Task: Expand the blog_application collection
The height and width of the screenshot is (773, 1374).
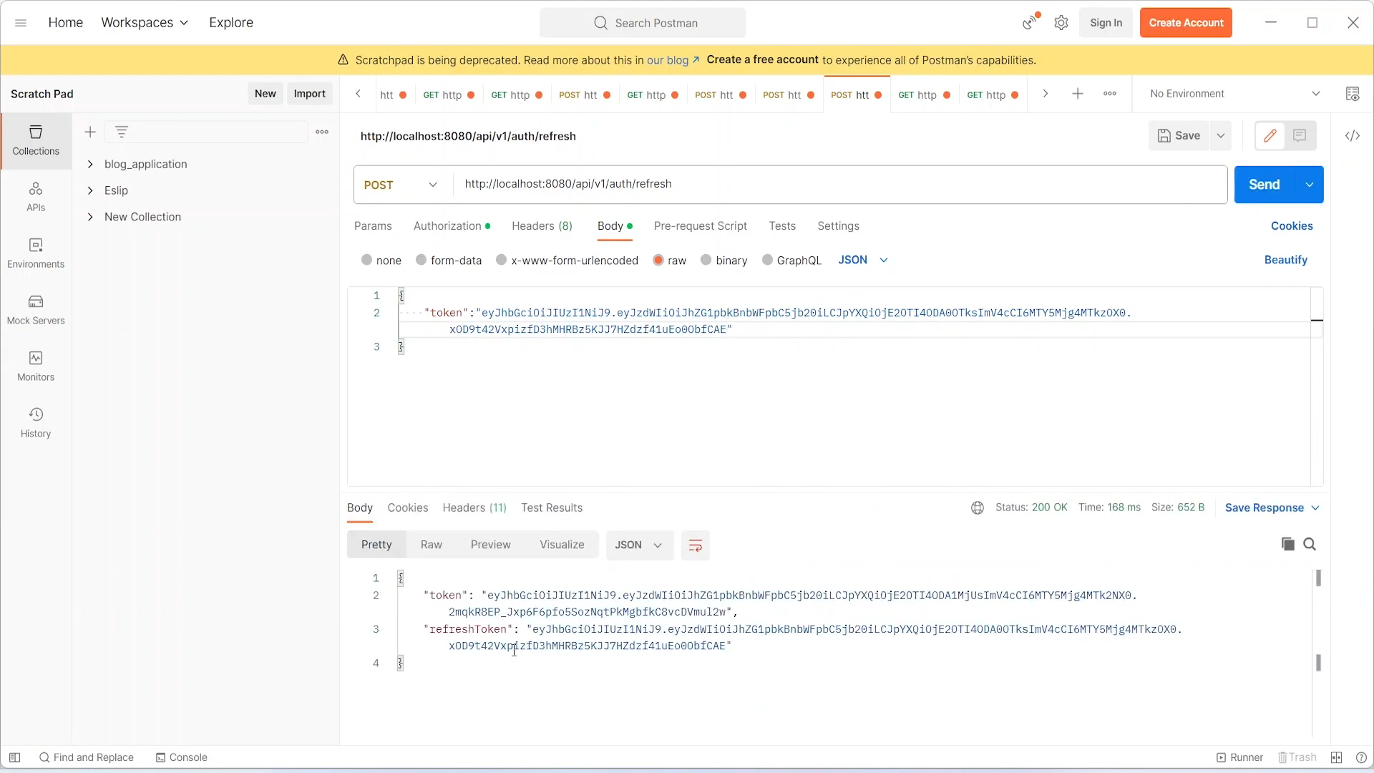Action: 90,164
